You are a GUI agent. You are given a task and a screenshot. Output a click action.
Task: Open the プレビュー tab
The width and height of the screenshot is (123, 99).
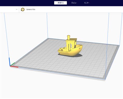(74, 3)
